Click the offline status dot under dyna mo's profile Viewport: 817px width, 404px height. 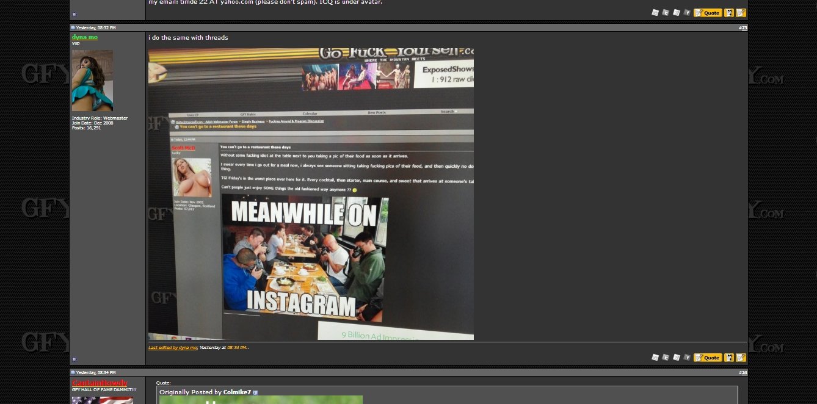[x=74, y=359]
